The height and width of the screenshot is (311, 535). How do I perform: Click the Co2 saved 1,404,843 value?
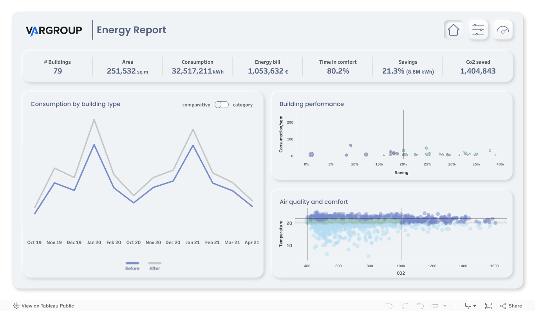coord(478,71)
